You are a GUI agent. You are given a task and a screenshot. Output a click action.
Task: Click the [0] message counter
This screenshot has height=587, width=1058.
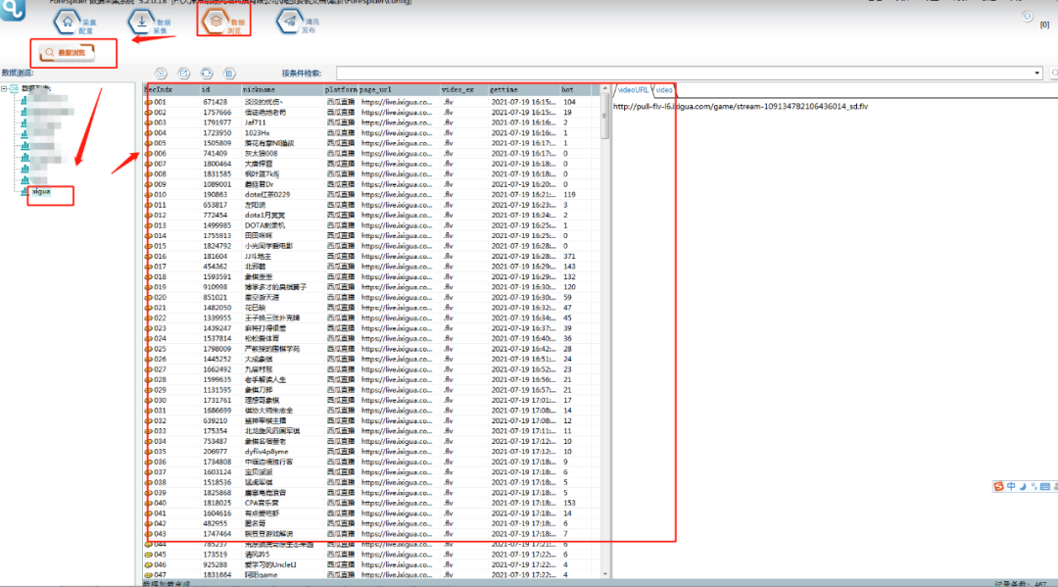point(1044,24)
